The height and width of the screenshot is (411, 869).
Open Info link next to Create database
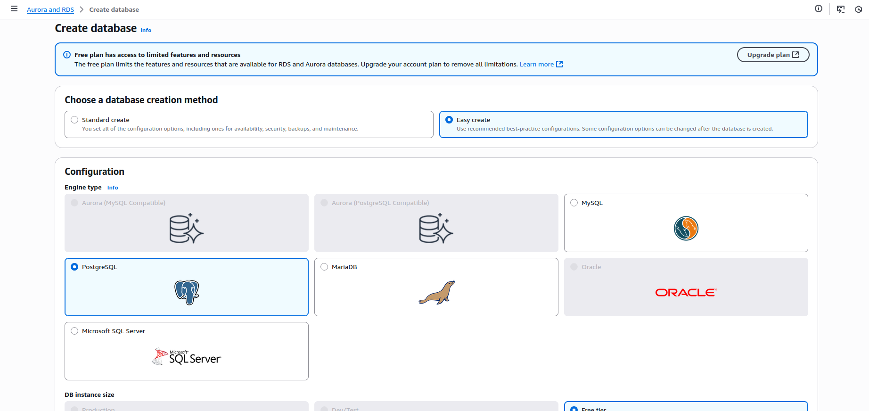[x=146, y=30]
